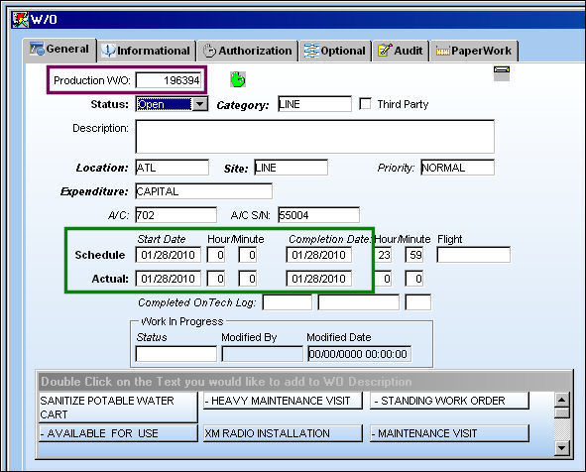Click the Actual start Minute field
The image size is (586, 472).
tap(248, 279)
